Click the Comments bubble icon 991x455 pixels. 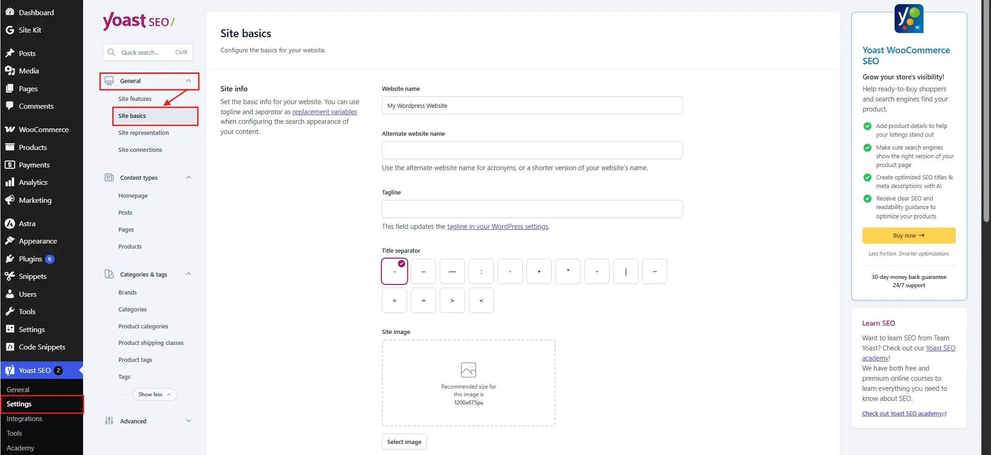pos(10,106)
